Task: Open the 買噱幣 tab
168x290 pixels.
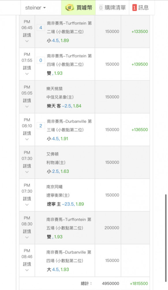Action: tap(79, 8)
